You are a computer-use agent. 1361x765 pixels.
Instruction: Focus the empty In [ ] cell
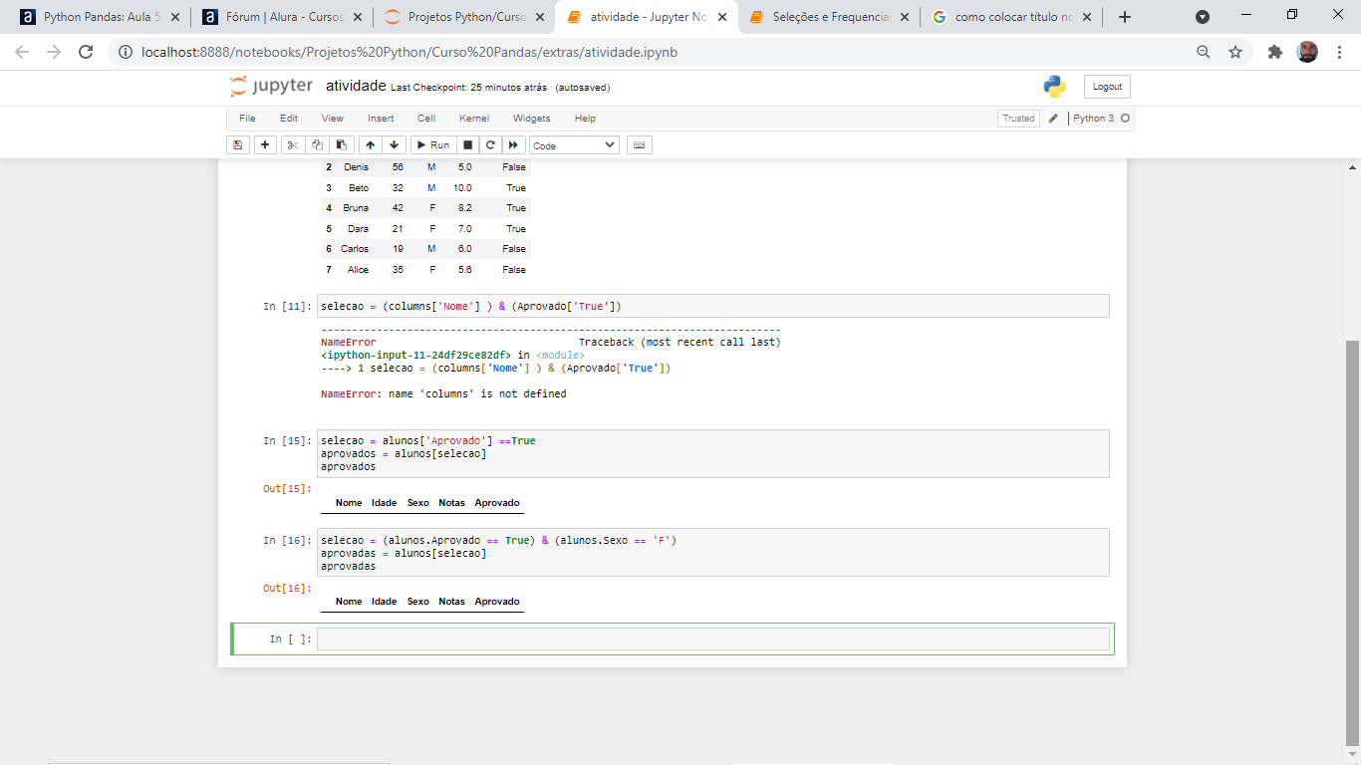712,638
